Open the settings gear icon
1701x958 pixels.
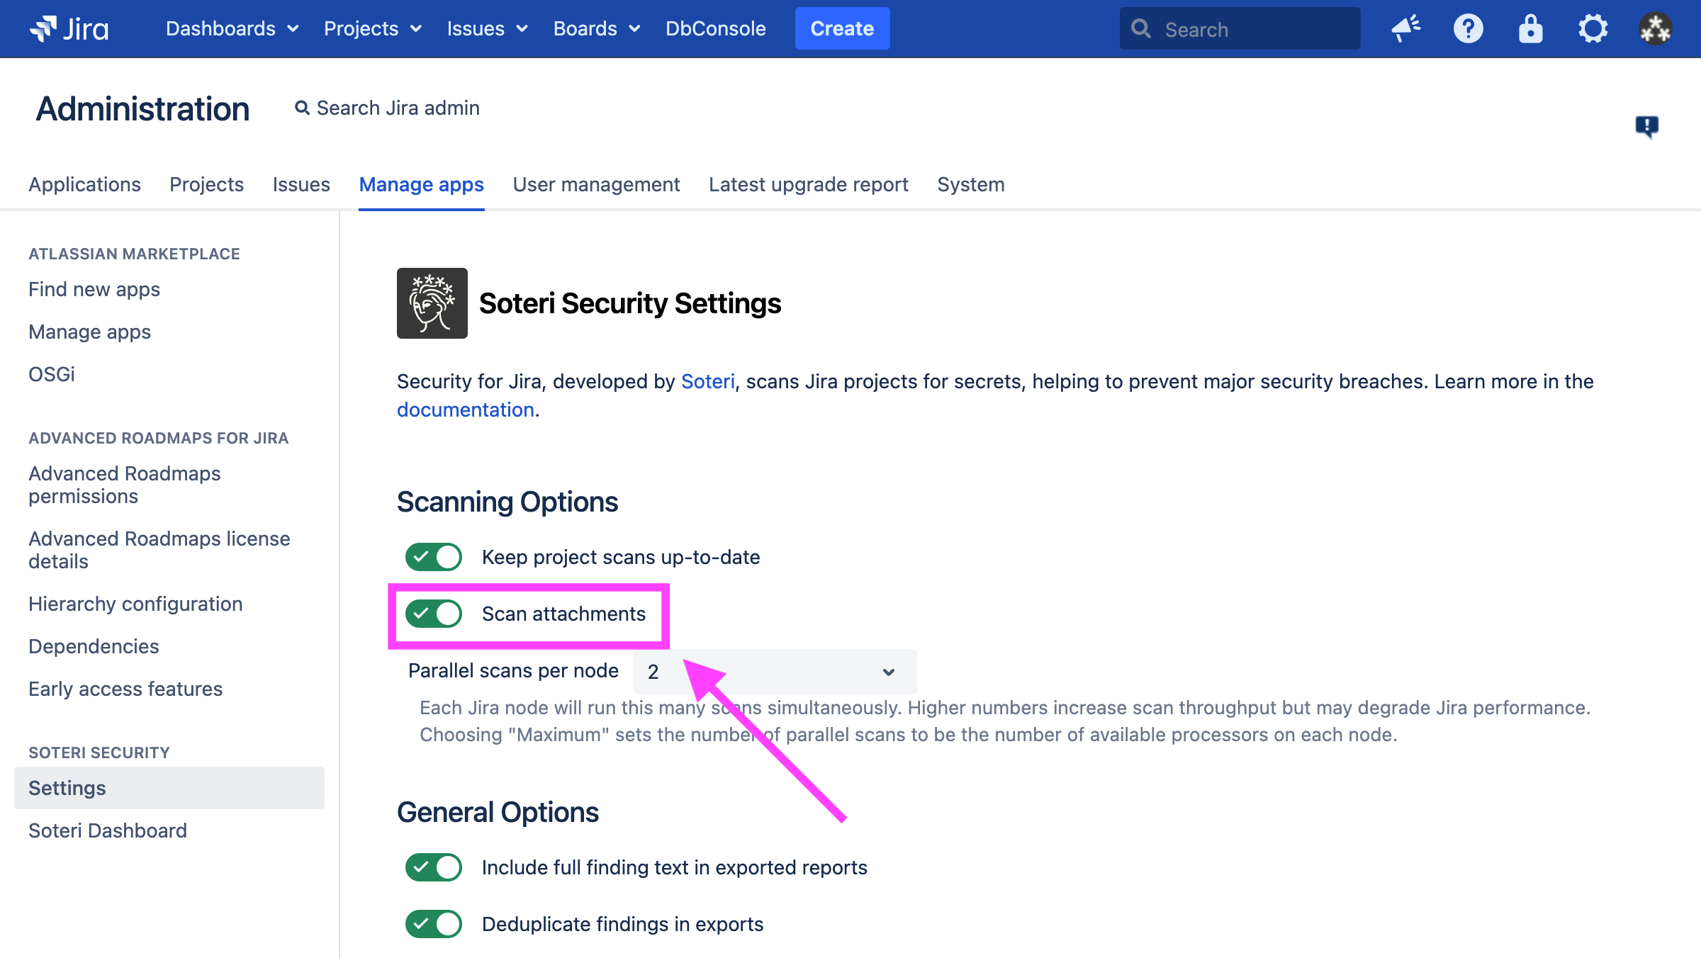(1593, 28)
